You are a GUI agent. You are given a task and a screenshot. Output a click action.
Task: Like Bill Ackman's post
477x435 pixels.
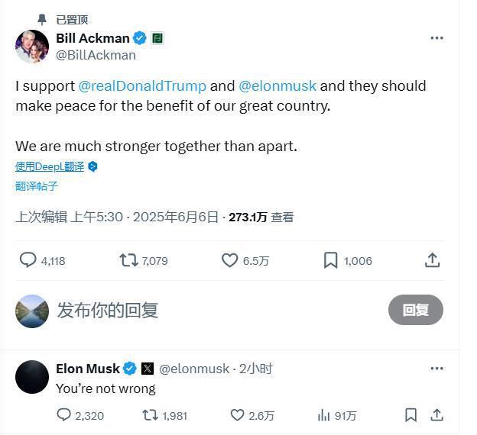click(x=230, y=260)
